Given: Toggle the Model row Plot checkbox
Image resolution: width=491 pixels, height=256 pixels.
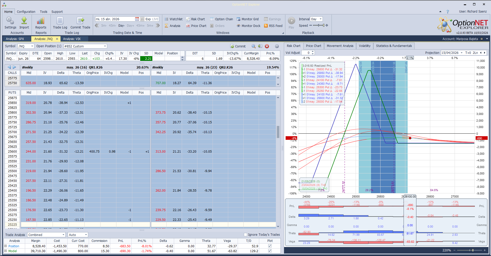Looking at the screenshot, I should (270, 251).
